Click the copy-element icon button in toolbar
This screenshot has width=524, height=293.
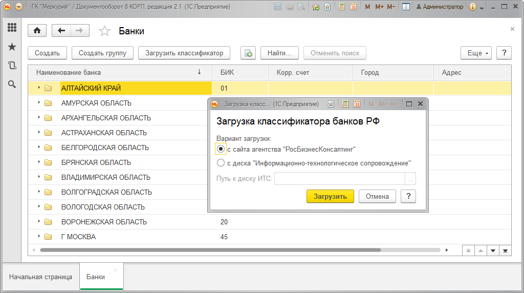[x=248, y=53]
